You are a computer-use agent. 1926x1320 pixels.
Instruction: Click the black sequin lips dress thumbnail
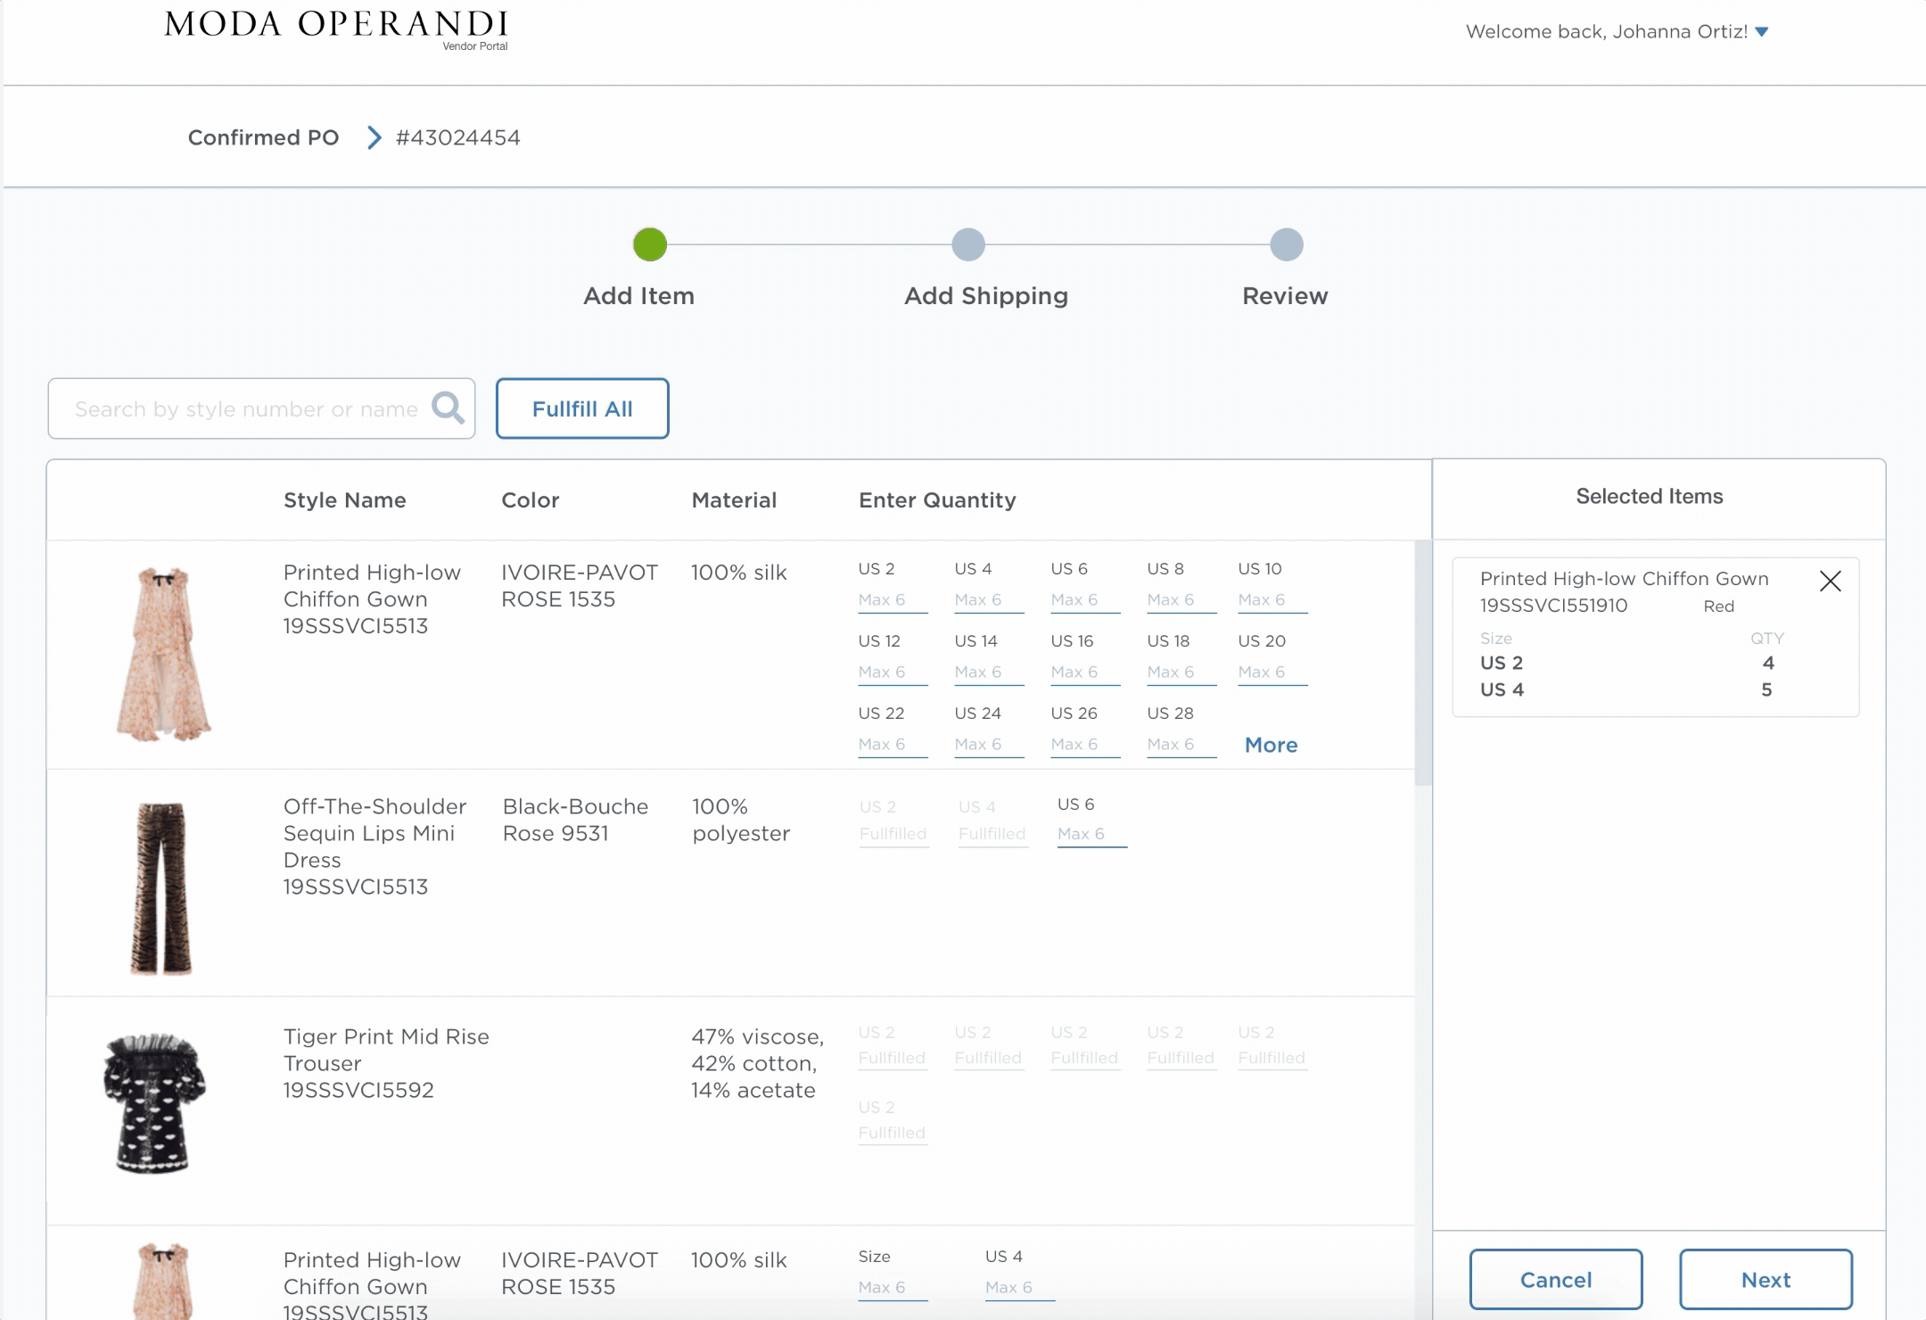pos(154,1102)
